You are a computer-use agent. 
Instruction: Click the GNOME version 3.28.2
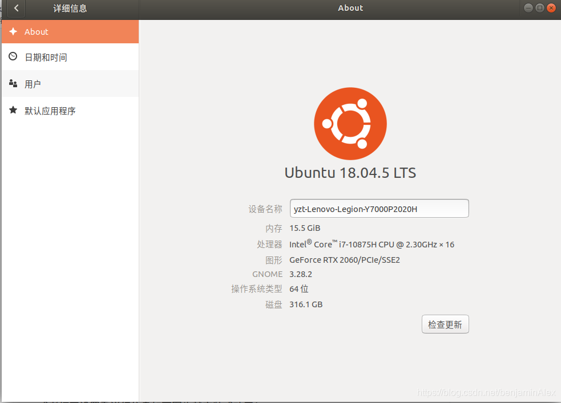(301, 274)
